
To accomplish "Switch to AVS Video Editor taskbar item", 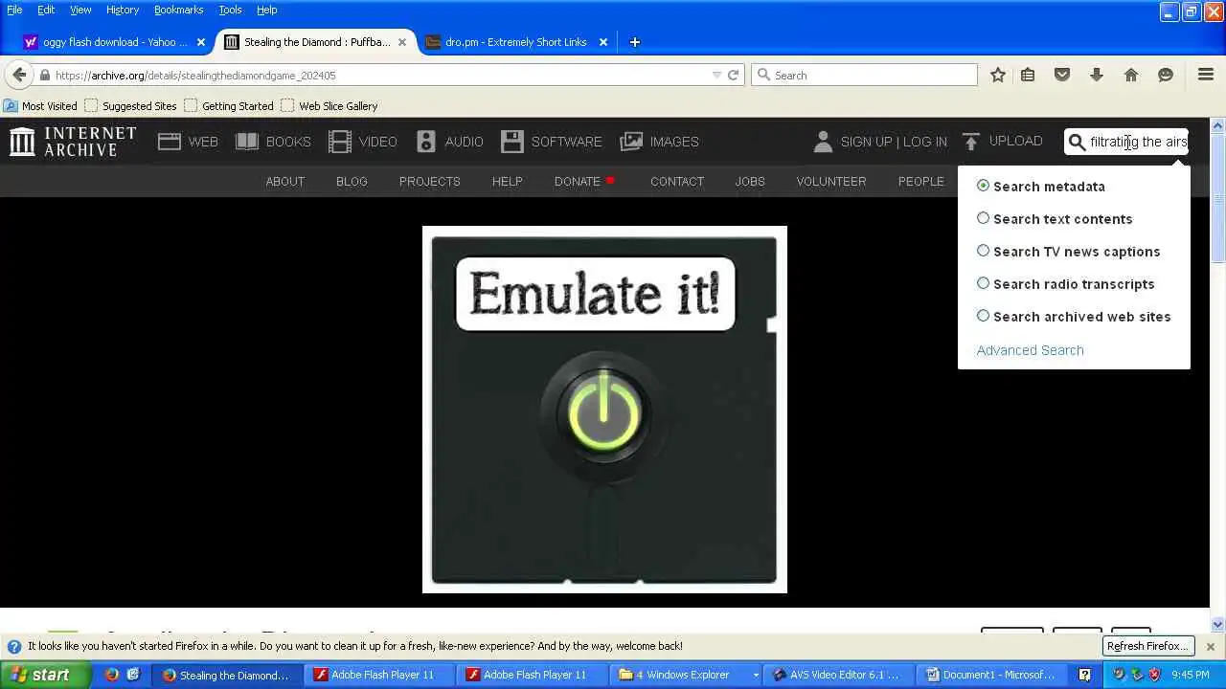I will point(837,675).
